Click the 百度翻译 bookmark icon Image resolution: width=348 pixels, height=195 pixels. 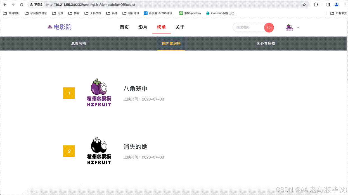click(146, 13)
